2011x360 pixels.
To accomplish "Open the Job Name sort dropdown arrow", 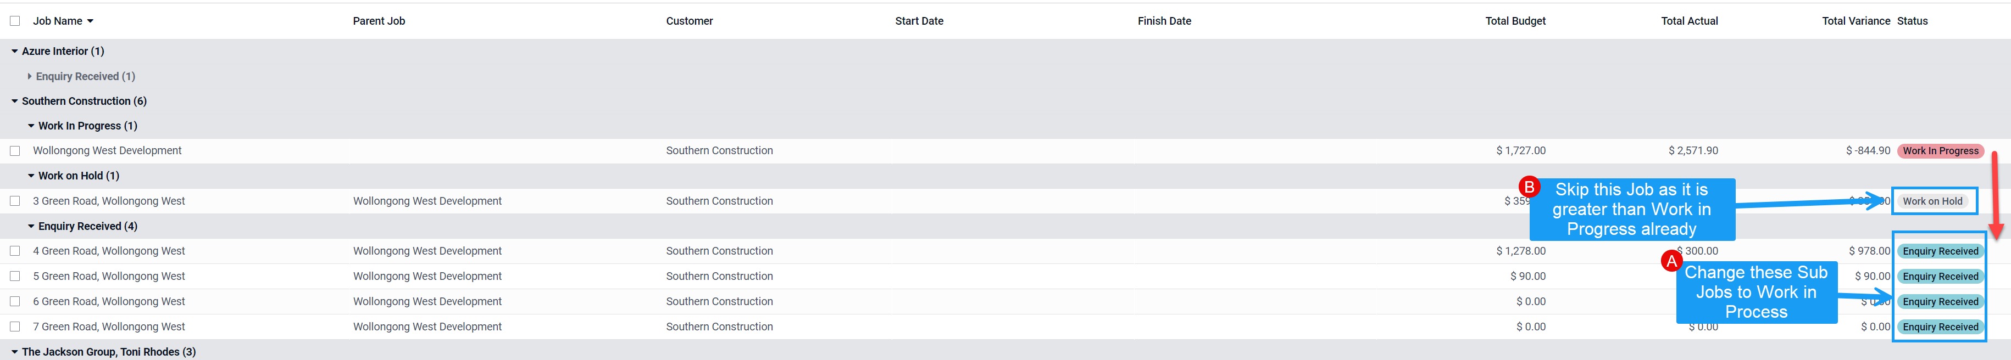I will (x=91, y=21).
